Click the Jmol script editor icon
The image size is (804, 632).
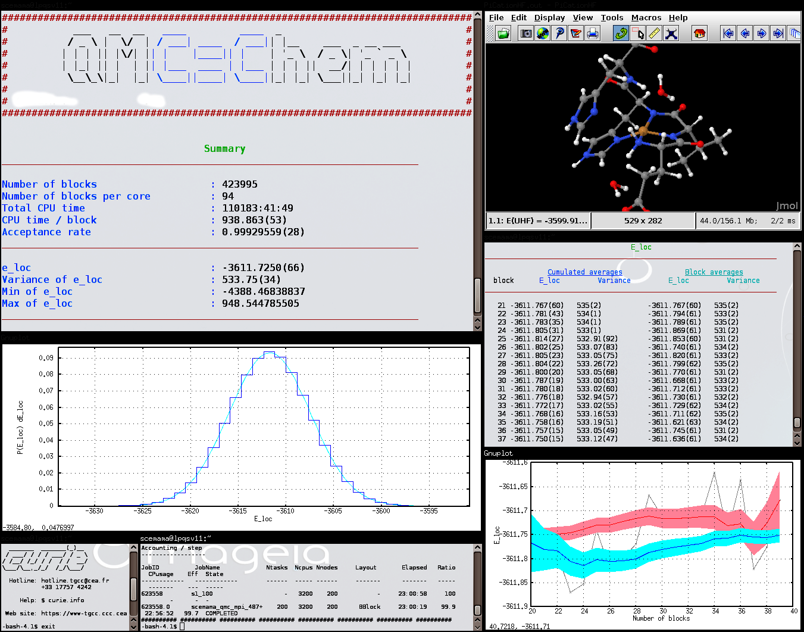click(x=576, y=33)
